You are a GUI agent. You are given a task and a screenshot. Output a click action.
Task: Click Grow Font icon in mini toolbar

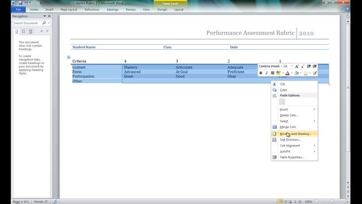(297, 66)
